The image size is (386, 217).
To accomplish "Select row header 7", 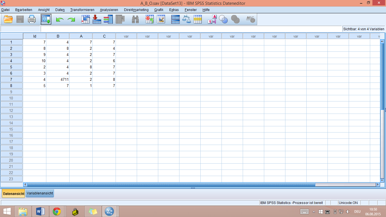I will click(11, 79).
